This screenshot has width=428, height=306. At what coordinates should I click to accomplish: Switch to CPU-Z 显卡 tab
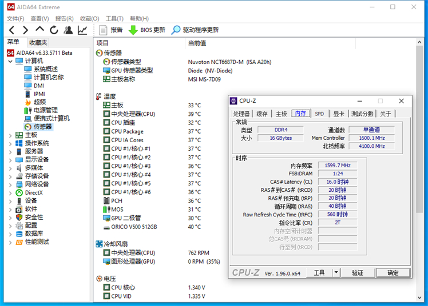(x=339, y=114)
